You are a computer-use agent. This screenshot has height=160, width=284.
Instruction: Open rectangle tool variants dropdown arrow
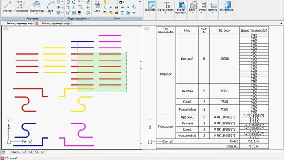62,2
